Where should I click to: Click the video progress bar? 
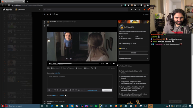pos(78,63)
